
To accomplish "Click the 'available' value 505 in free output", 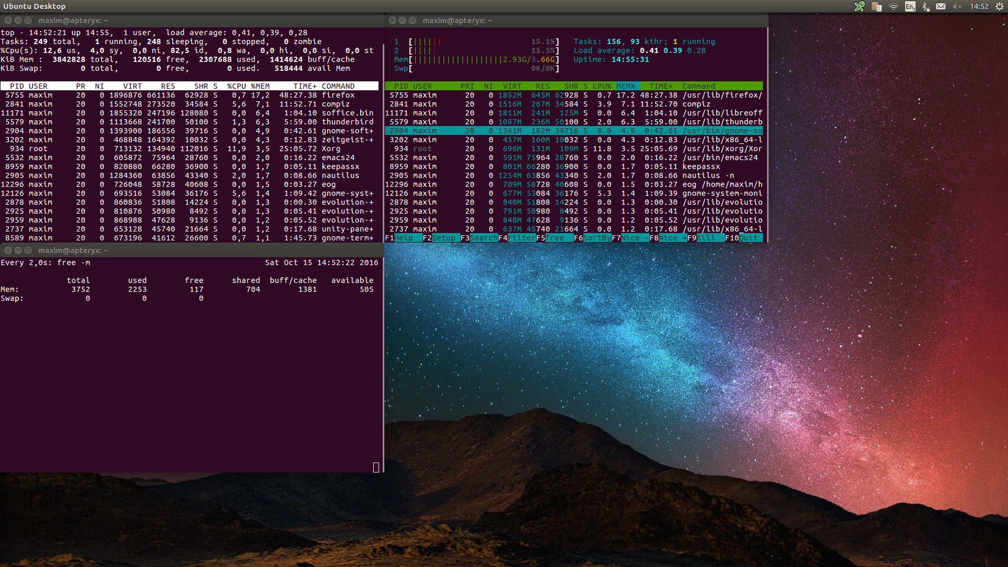I will [366, 289].
